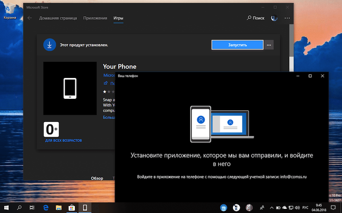Switch to Домашняя страница tab
Screen dimensions: 342x213
[x=58, y=18]
